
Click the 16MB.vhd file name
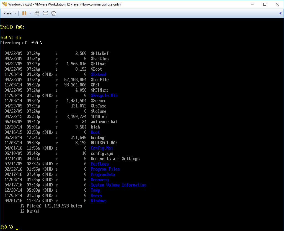tap(100, 116)
